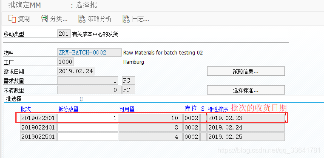The width and height of the screenshot is (324, 158).
Task: Click S status cell for batch 2019022401
Action: click(204, 127)
